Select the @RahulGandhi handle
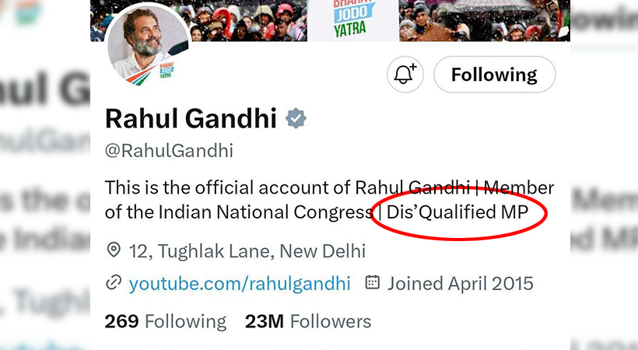This screenshot has height=350, width=638. pos(169,151)
